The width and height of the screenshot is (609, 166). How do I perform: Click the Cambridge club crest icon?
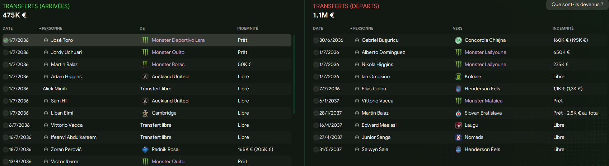pos(145,113)
